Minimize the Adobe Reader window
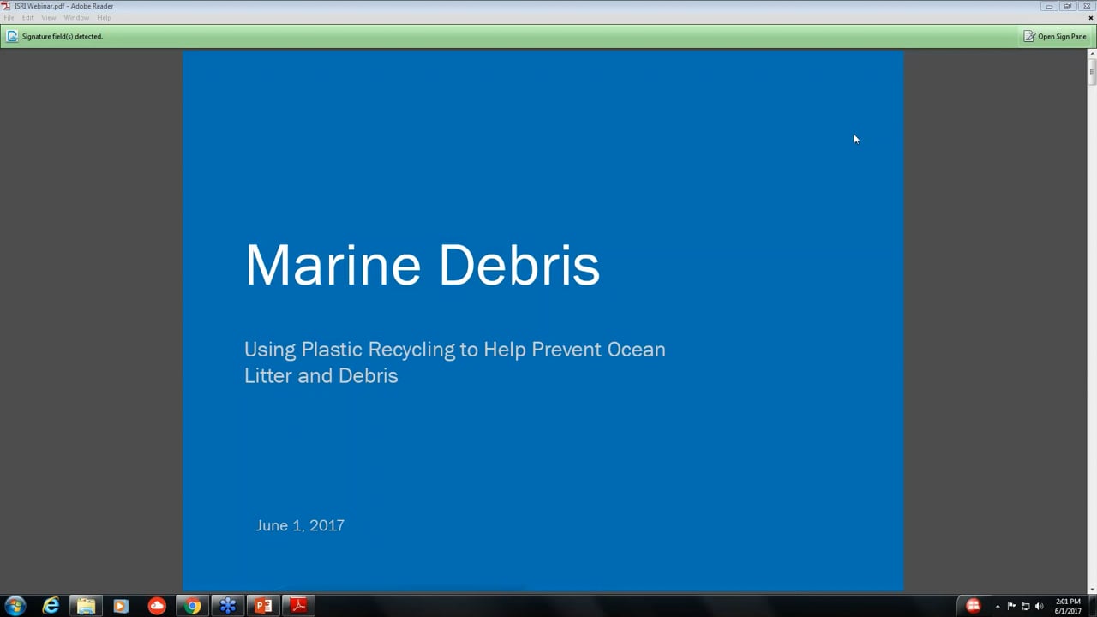1097x617 pixels. point(1049,6)
